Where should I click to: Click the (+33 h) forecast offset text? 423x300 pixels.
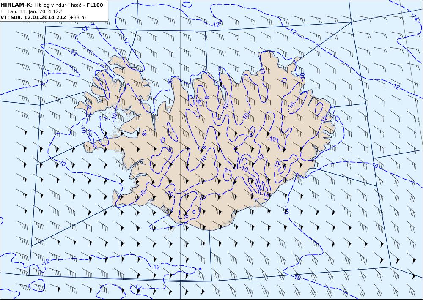click(x=77, y=17)
